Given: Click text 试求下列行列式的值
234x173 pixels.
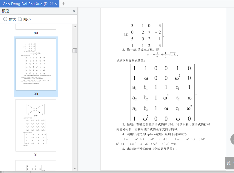Looking at the screenshot, I should tap(131, 60).
